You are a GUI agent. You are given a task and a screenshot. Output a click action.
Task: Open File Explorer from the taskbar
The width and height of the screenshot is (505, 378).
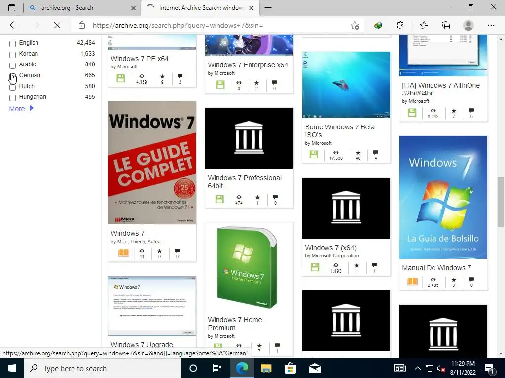(x=266, y=368)
